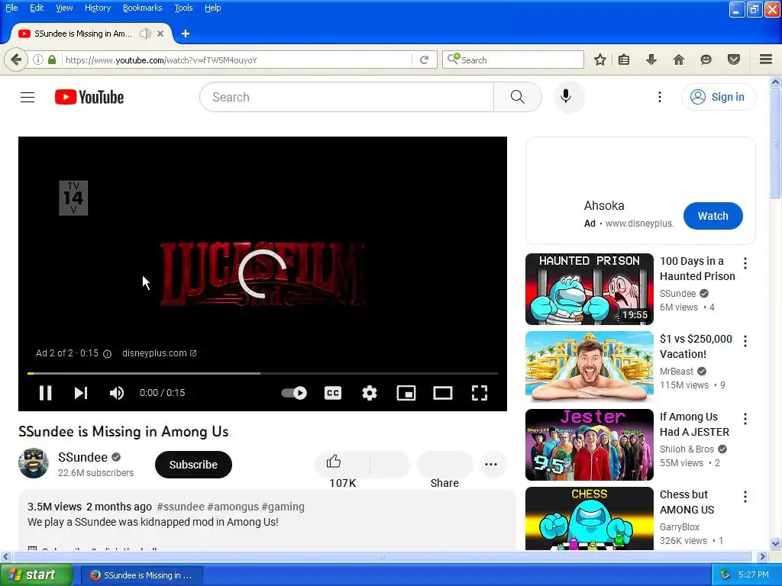
Task: Open options menu for Chess video
Action: click(745, 496)
